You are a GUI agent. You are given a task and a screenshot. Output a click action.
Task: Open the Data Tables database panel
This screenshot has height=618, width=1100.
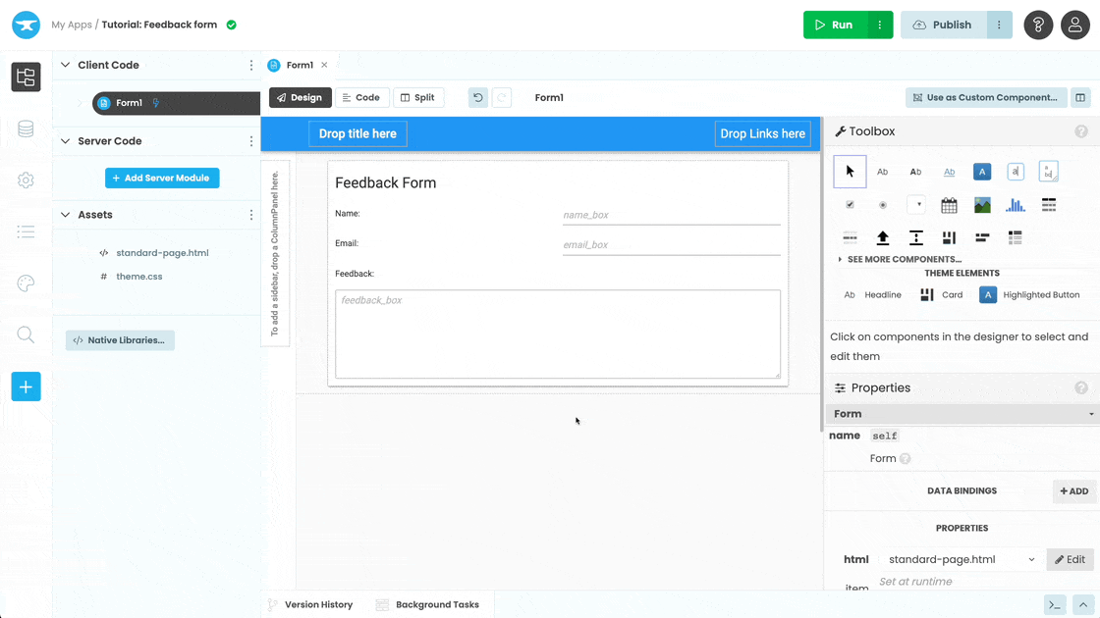click(26, 129)
